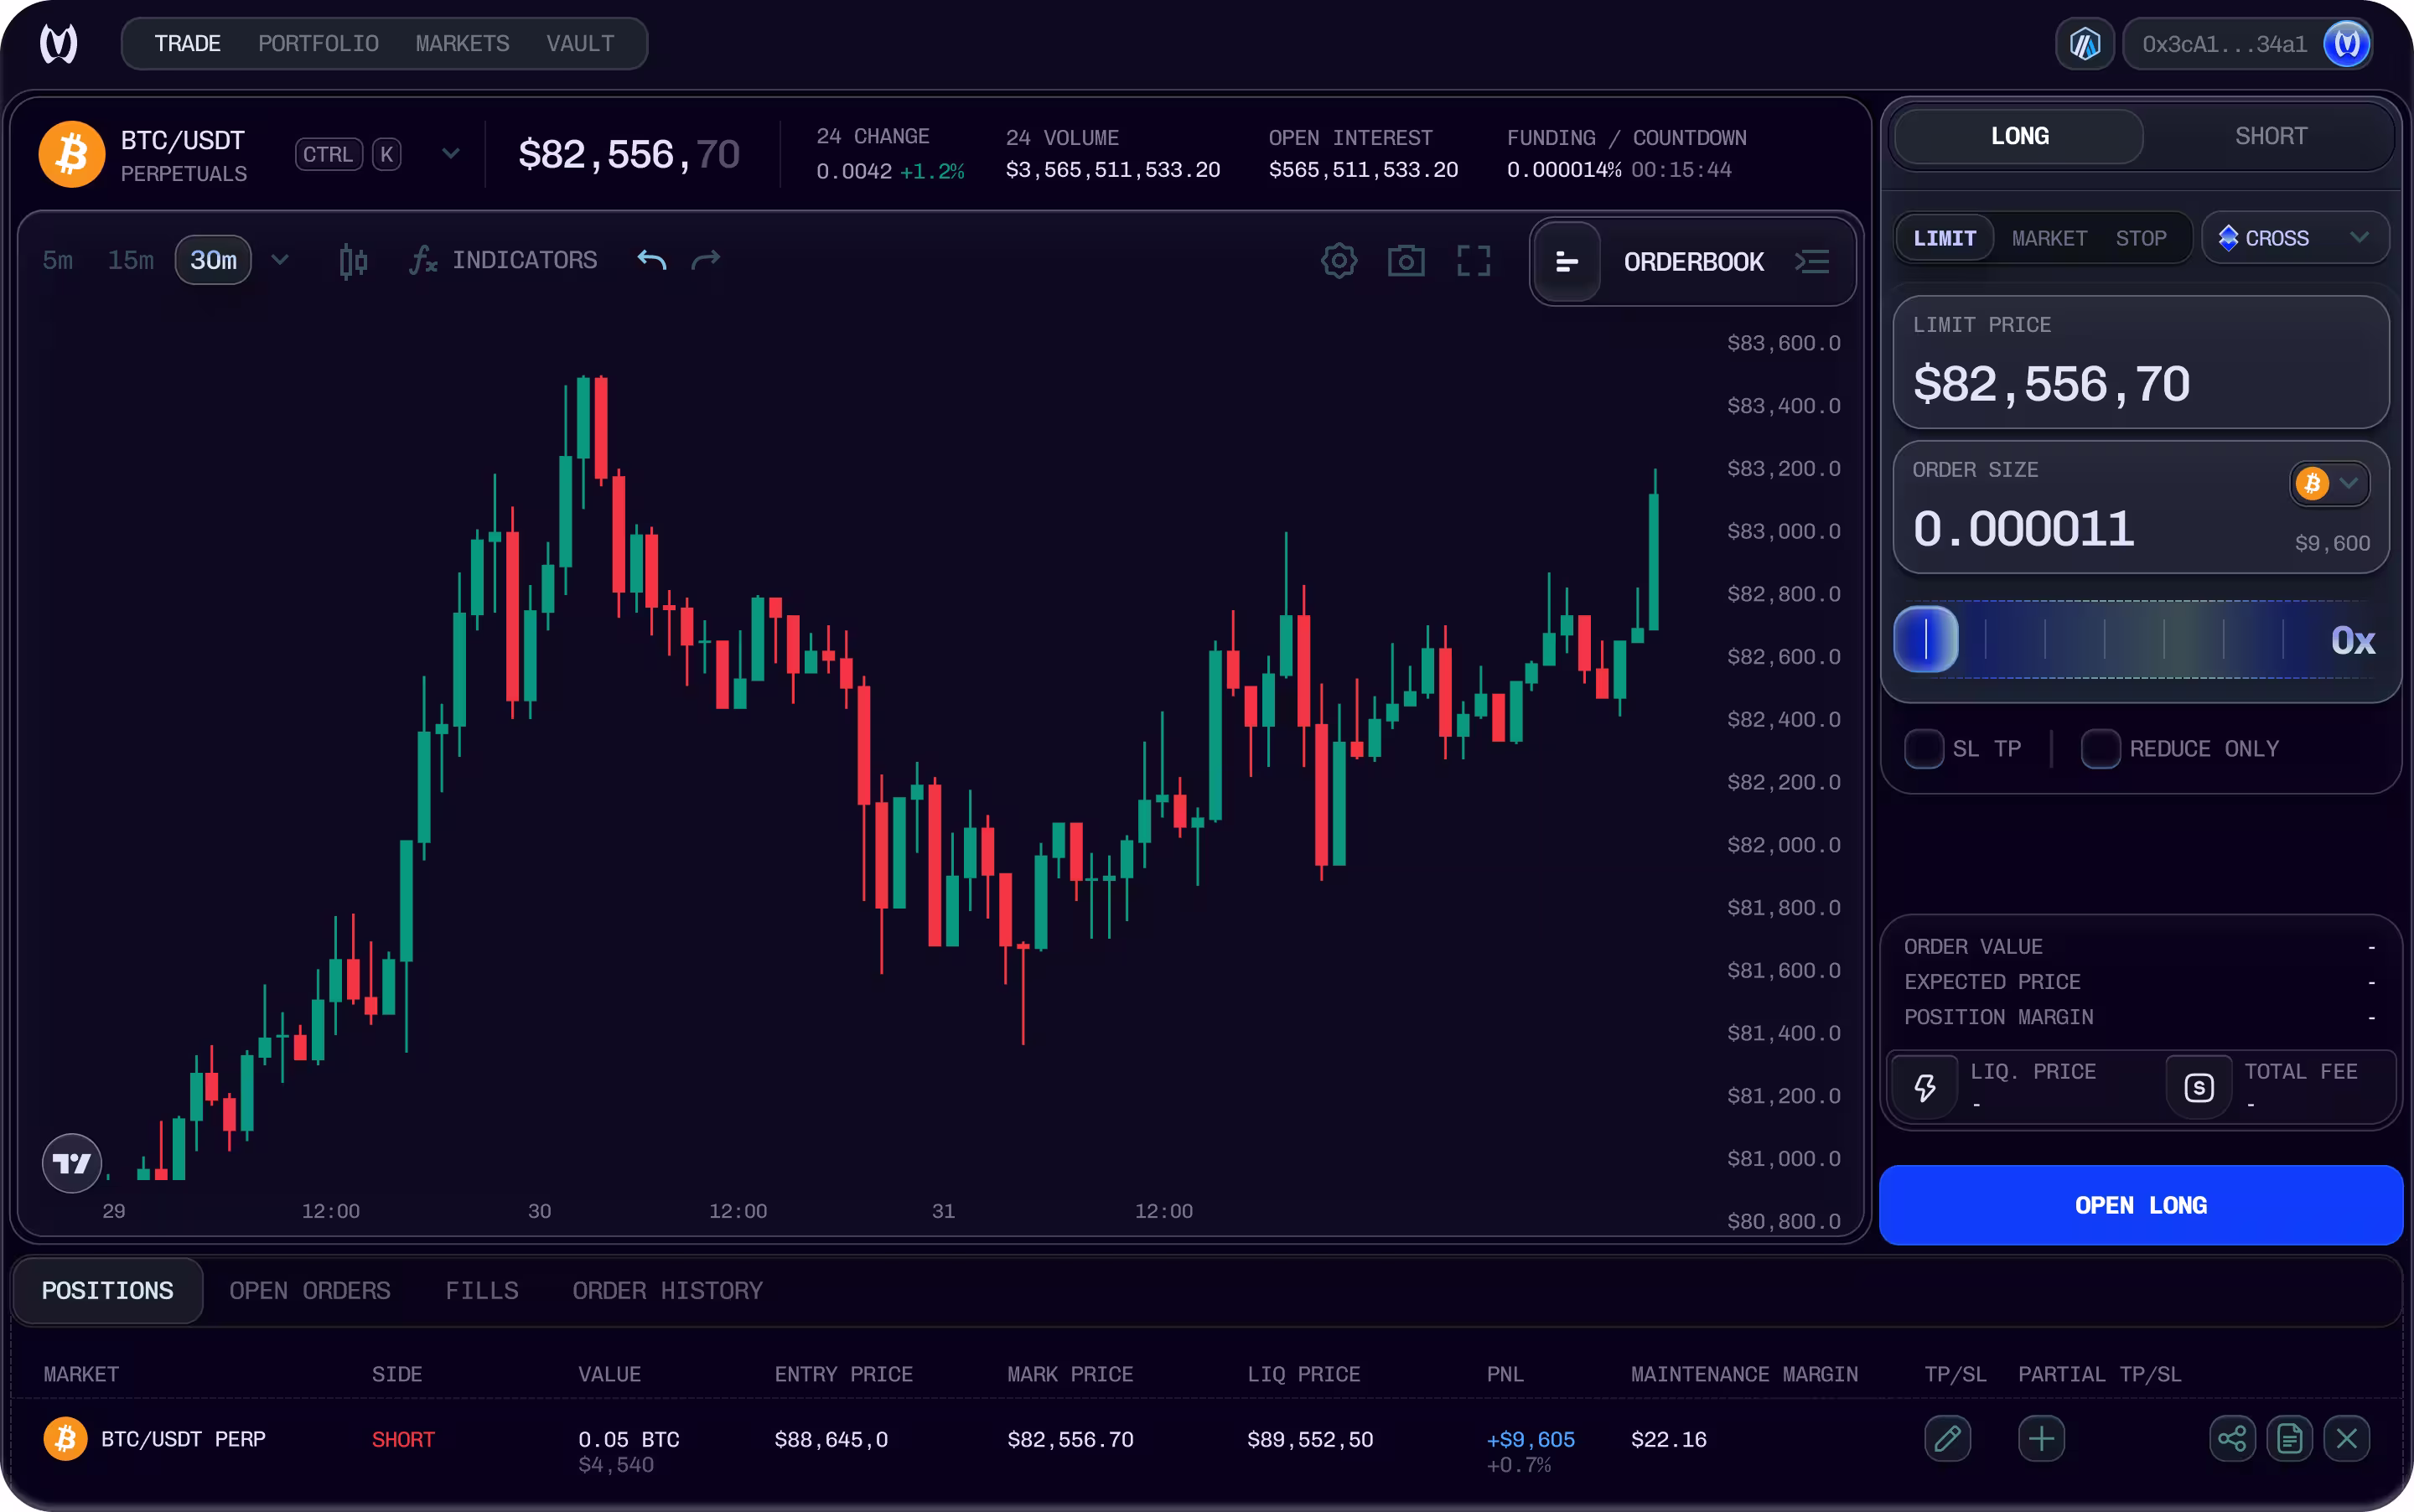Screen dimensions: 2414x1512
Task: Take a chart screenshot with camera icon
Action: (x=1405, y=260)
